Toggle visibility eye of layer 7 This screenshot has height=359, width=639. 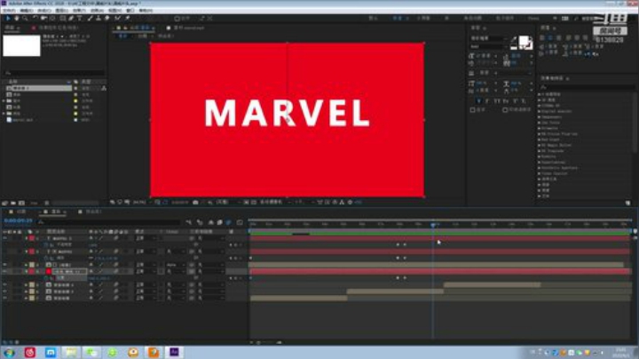pos(5,299)
